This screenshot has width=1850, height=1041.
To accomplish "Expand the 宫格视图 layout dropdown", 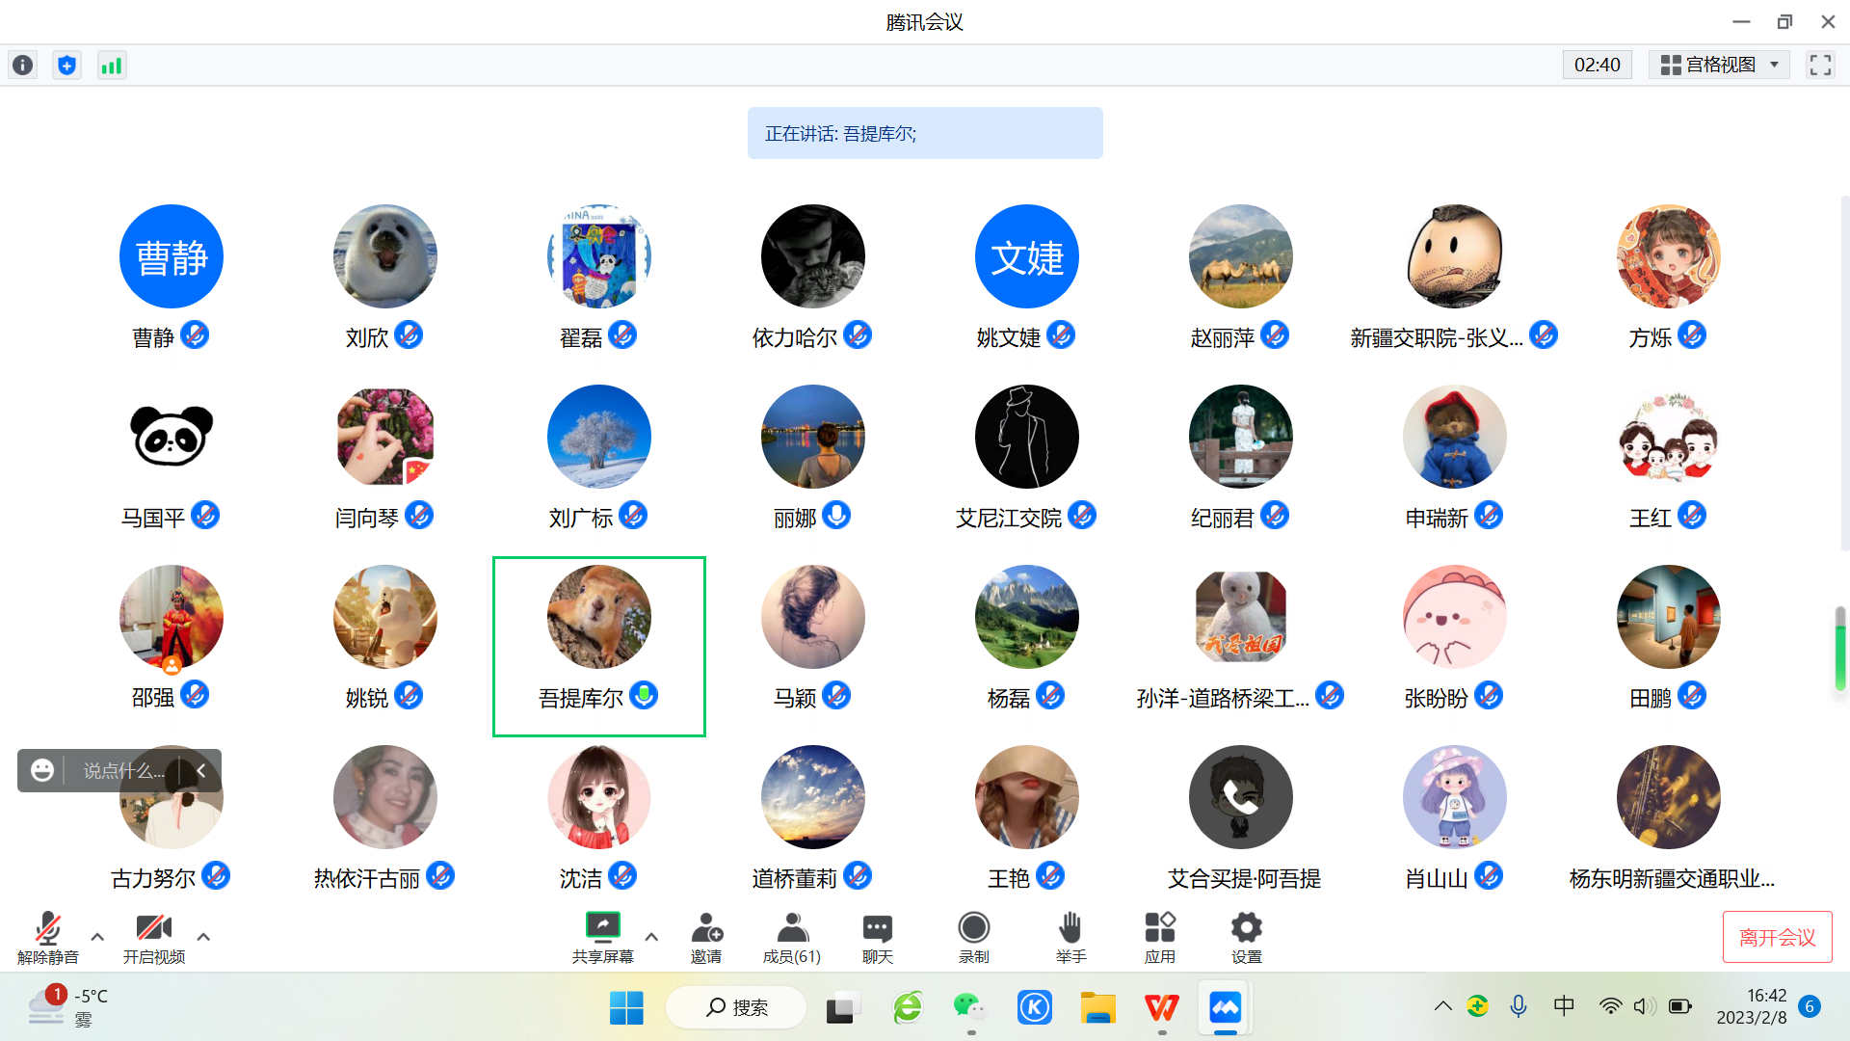I will pos(1720,66).
